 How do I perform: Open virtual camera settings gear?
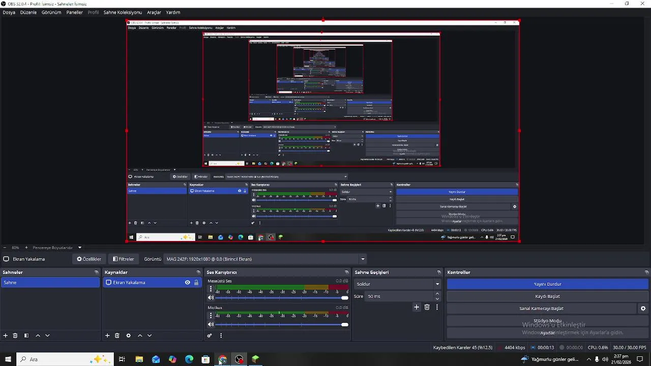[x=643, y=309]
